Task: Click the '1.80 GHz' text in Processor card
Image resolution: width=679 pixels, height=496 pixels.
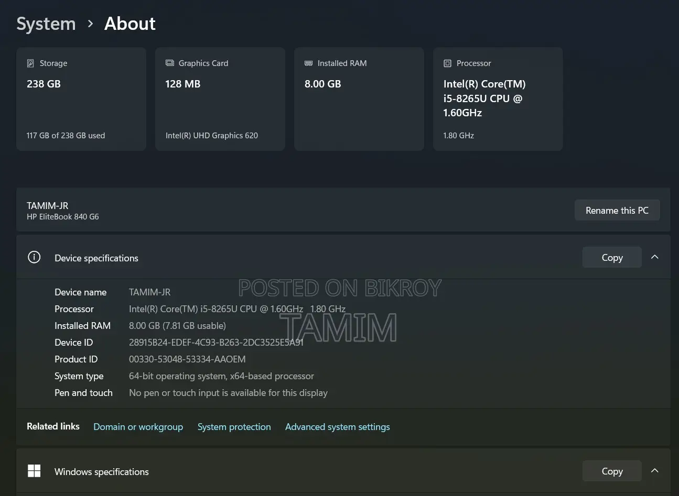Action: (x=459, y=136)
